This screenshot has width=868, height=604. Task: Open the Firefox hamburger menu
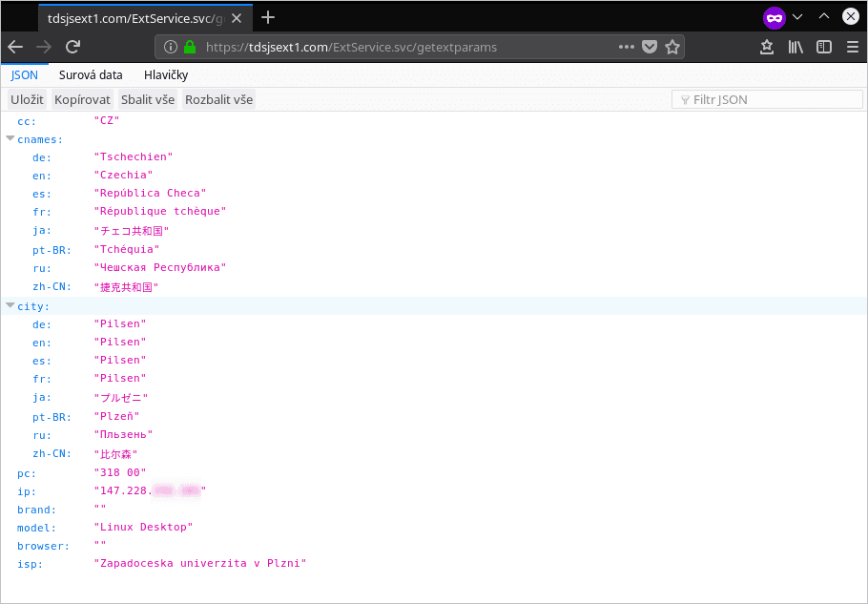coord(853,47)
